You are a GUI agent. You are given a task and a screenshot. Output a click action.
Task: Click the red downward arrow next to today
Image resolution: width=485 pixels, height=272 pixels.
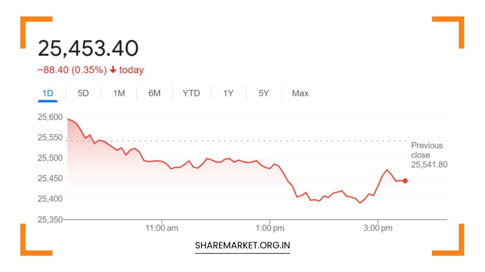(x=113, y=70)
